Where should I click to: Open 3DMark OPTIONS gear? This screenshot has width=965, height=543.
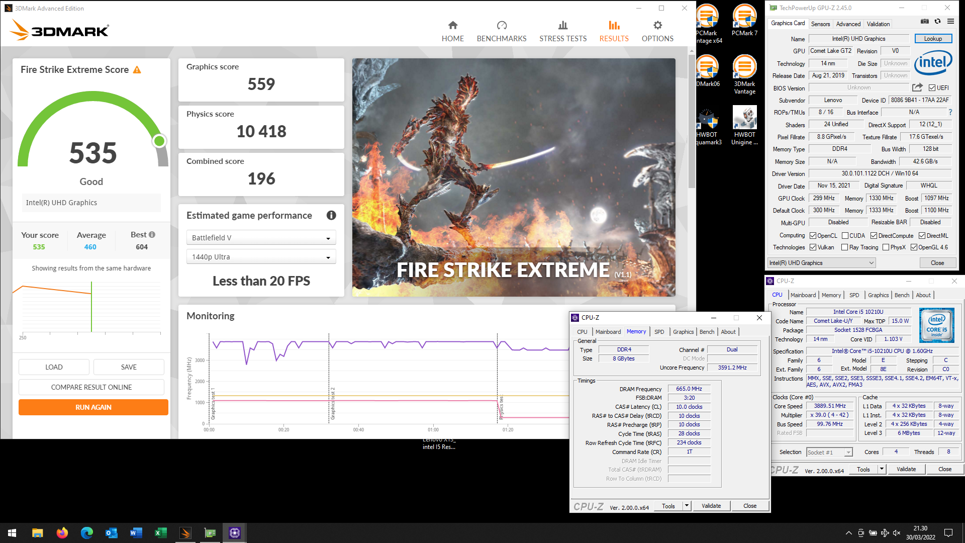pos(657,31)
